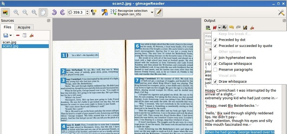Detach the Sources panel
This screenshot has height=134, width=287.
coord(48,21)
